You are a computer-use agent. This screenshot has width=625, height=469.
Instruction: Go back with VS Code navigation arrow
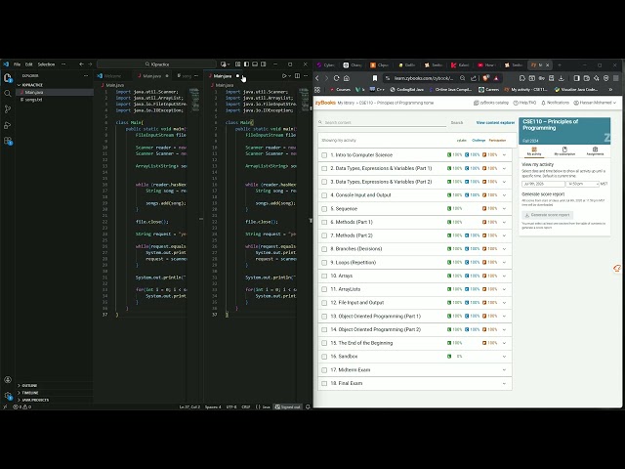(81, 64)
